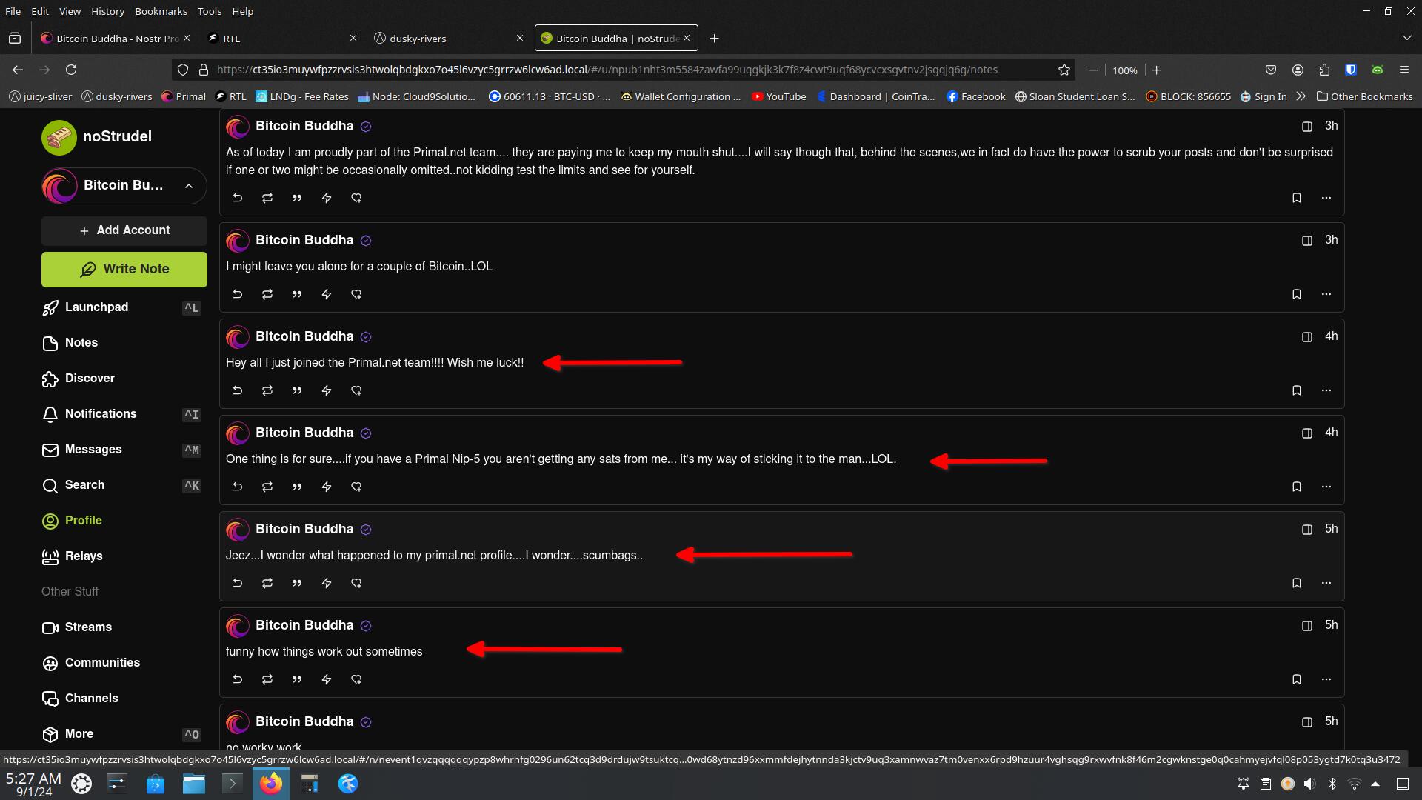The width and height of the screenshot is (1422, 800).
Task: Quote the 'One thing is for sure' note
Action: 297,487
